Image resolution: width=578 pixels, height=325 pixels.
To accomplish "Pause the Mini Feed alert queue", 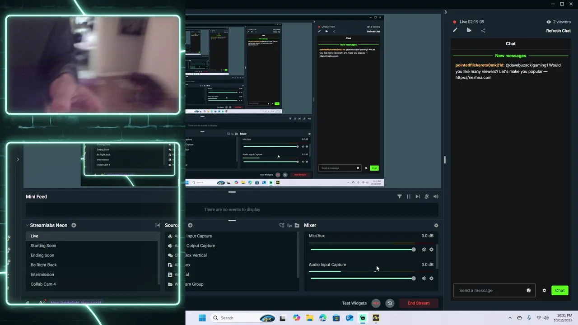I will (x=409, y=197).
